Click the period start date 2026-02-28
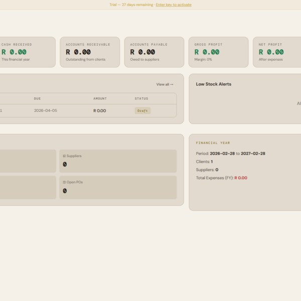Screen dimensions: 301x301 click(222, 154)
